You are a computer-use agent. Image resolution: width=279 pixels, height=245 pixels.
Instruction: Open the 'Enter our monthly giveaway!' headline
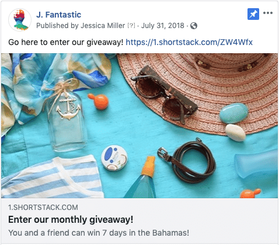tap(71, 220)
